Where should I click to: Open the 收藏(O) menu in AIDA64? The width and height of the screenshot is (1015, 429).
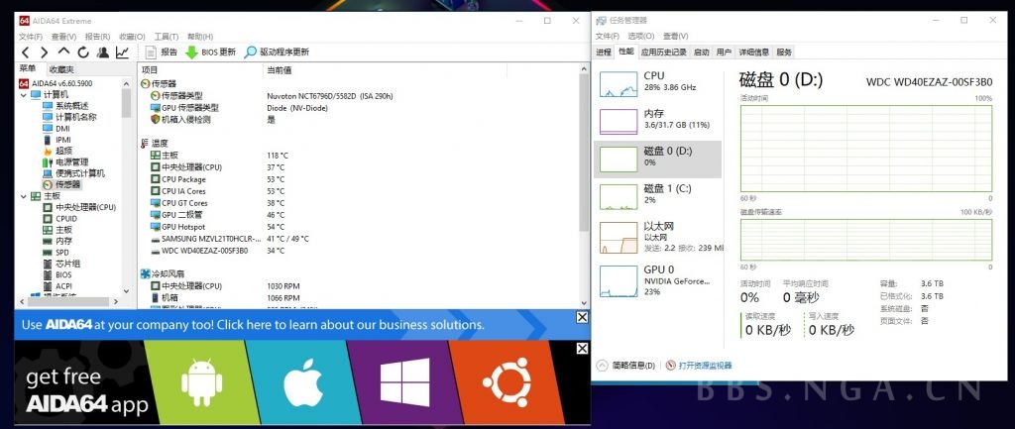(x=132, y=37)
